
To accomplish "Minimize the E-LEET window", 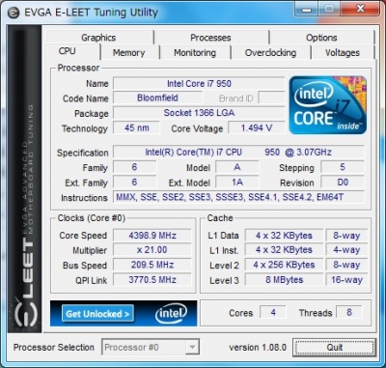I will coord(306,11).
